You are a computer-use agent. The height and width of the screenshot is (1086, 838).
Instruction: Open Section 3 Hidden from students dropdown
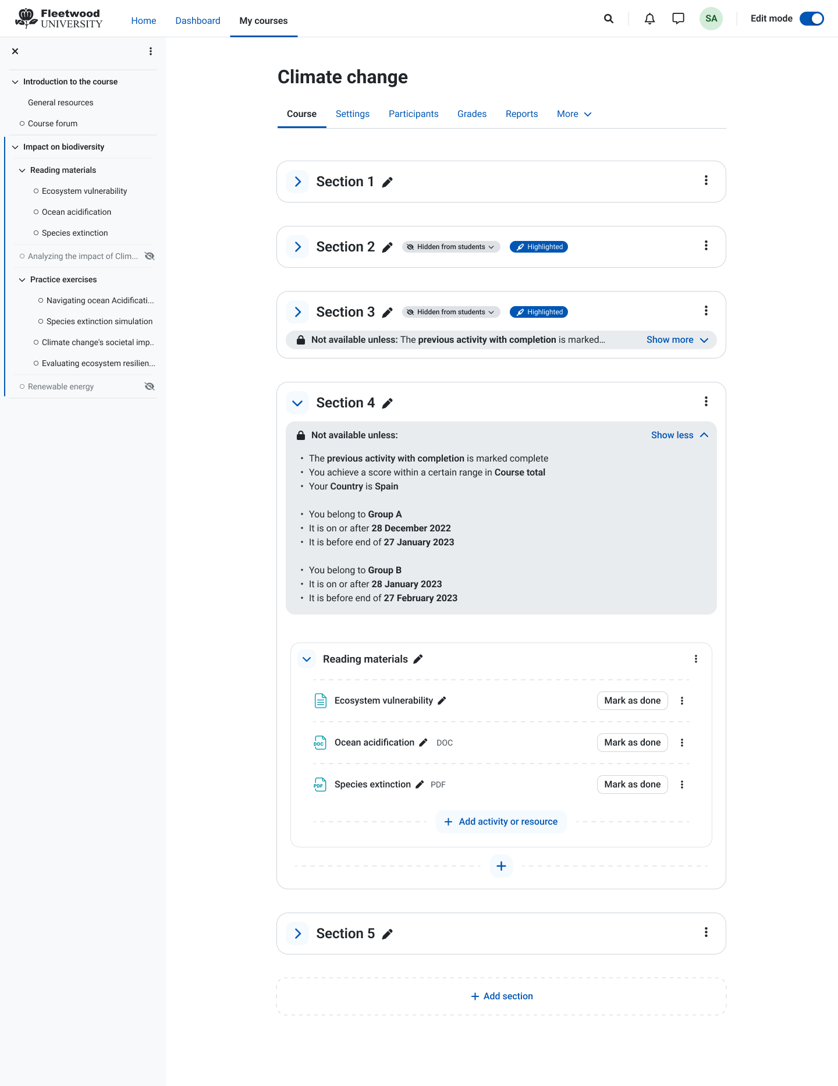(451, 312)
